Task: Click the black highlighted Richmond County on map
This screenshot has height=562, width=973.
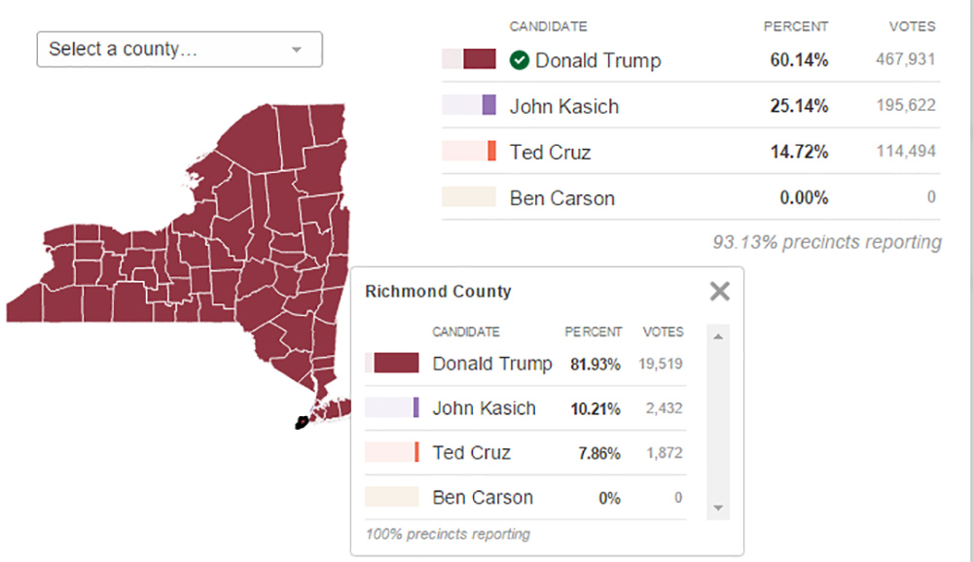Action: 302,423
